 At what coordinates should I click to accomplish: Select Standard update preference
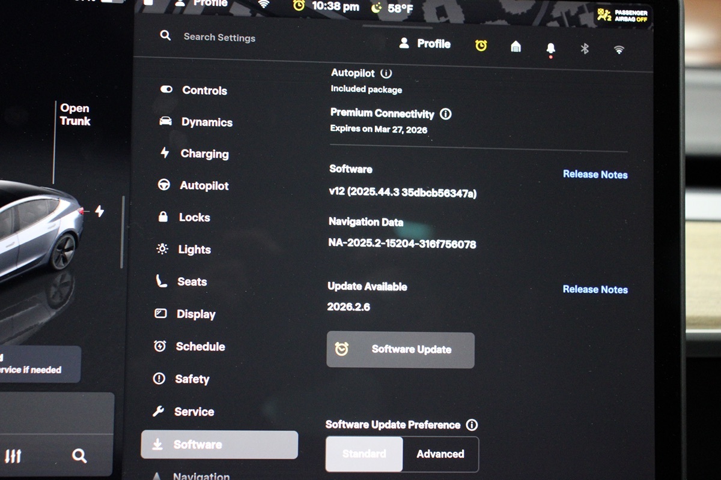(x=364, y=454)
